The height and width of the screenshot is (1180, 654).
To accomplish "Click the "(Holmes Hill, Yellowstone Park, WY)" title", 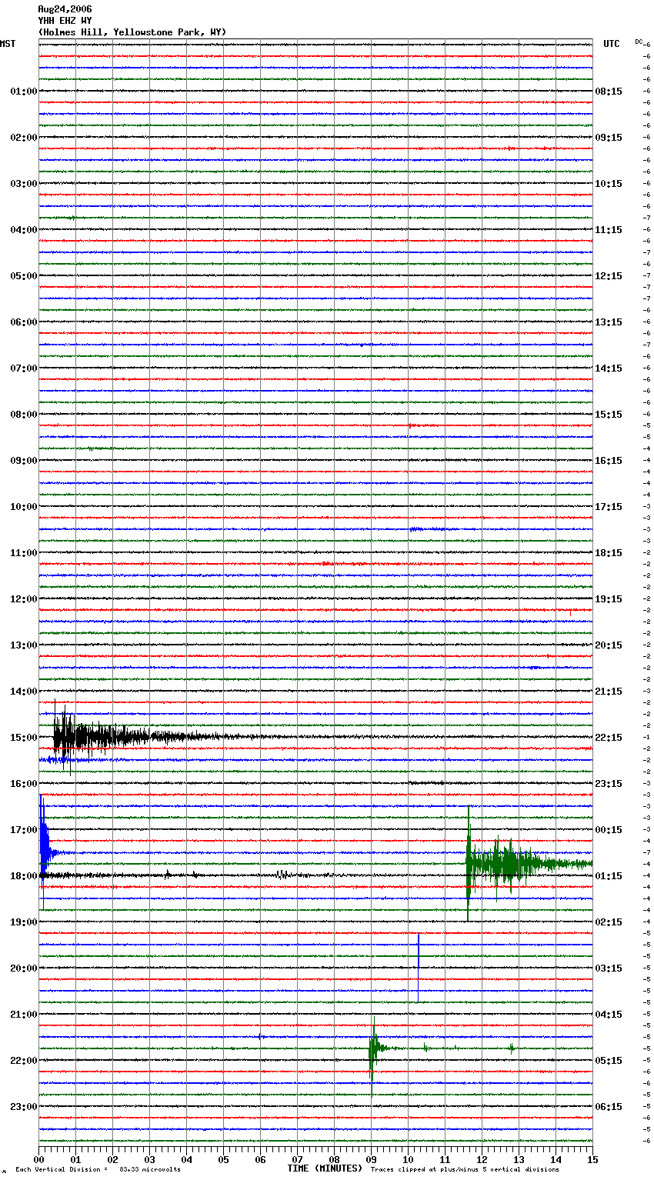I will point(132,32).
